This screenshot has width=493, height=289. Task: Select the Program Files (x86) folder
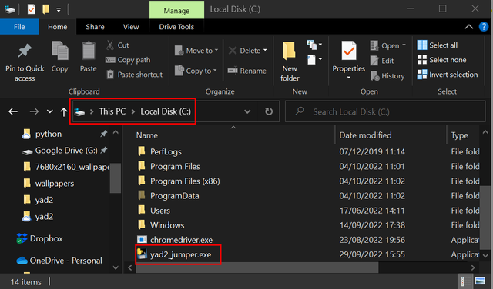[x=185, y=181]
